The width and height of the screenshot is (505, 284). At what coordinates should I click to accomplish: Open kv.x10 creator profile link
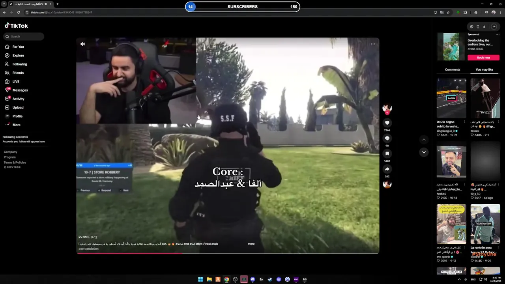[x=83, y=237]
